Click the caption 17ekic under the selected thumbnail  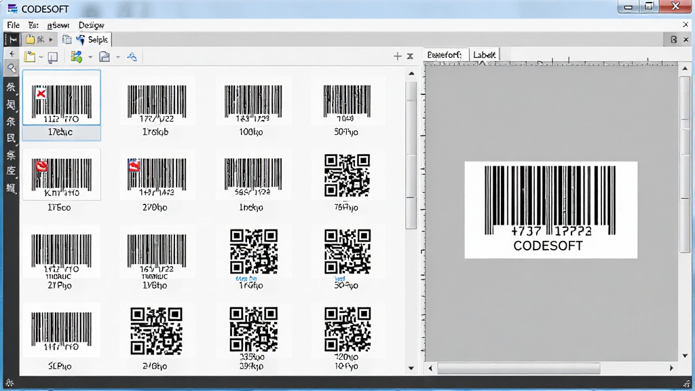pos(60,132)
